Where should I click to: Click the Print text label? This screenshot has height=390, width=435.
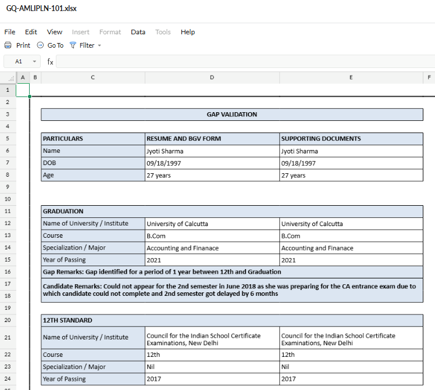tap(23, 45)
